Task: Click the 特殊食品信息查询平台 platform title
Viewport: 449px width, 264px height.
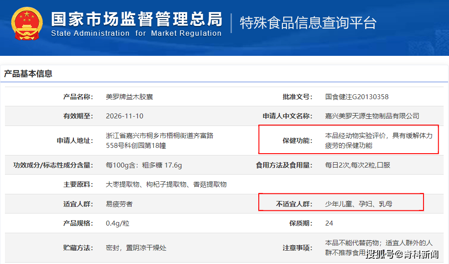Action: (308, 23)
